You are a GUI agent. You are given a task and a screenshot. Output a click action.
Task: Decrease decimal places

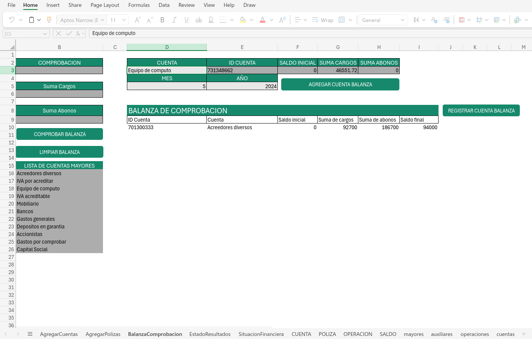coord(434,20)
